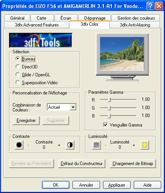Viewport: 165px width, 193px height.
Task: Uncheck the Verrouiller Gamma checkbox
Action: (x=105, y=125)
